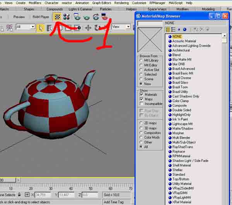Select VRayLightMtl in the material list
This screenshot has width=232, height=205.
(x=182, y=197)
